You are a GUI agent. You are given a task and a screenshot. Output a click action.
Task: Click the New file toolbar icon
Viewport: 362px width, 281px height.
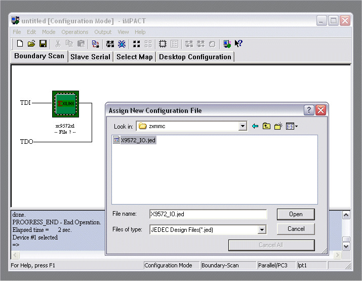pos(20,44)
